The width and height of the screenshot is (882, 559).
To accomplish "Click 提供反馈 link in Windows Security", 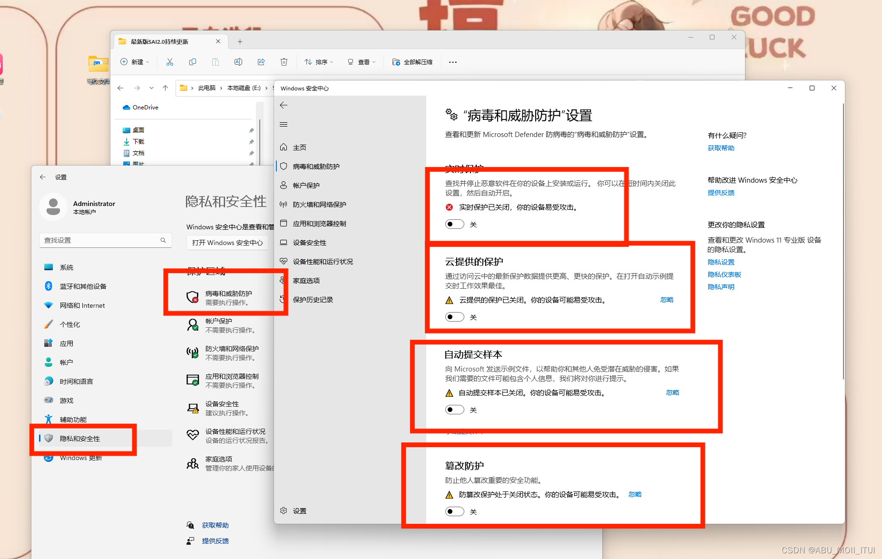I will pyautogui.click(x=721, y=193).
